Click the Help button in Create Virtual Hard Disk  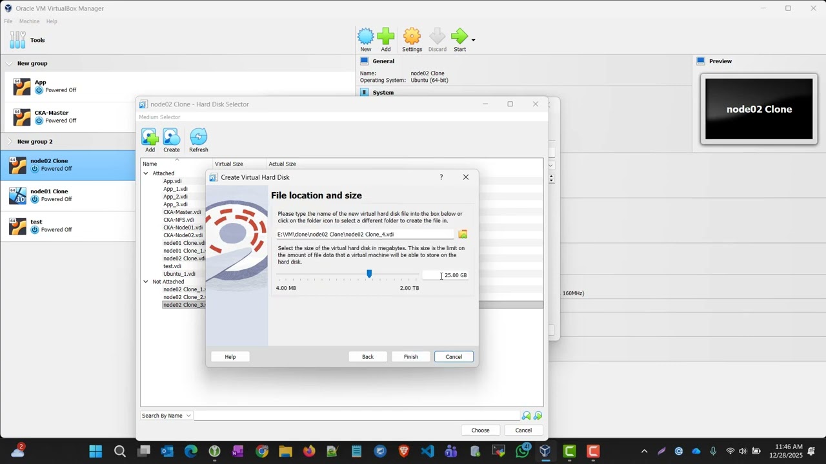coord(230,356)
